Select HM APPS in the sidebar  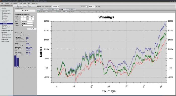[4, 32]
